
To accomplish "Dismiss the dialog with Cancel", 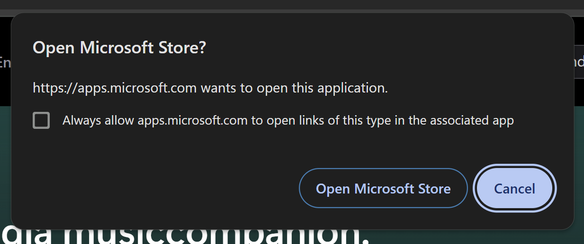I will click(514, 188).
